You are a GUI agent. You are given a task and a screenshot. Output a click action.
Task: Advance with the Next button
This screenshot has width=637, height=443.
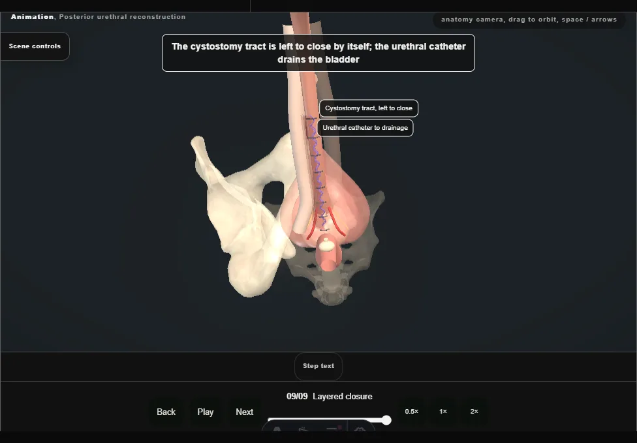pyautogui.click(x=245, y=412)
